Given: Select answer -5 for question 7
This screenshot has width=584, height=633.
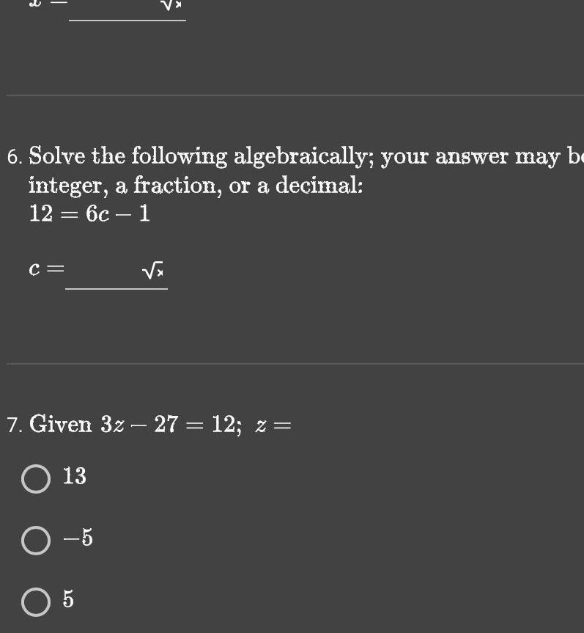Looking at the screenshot, I should coord(35,540).
